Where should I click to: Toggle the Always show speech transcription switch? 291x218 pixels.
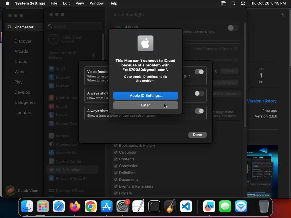[199, 111]
